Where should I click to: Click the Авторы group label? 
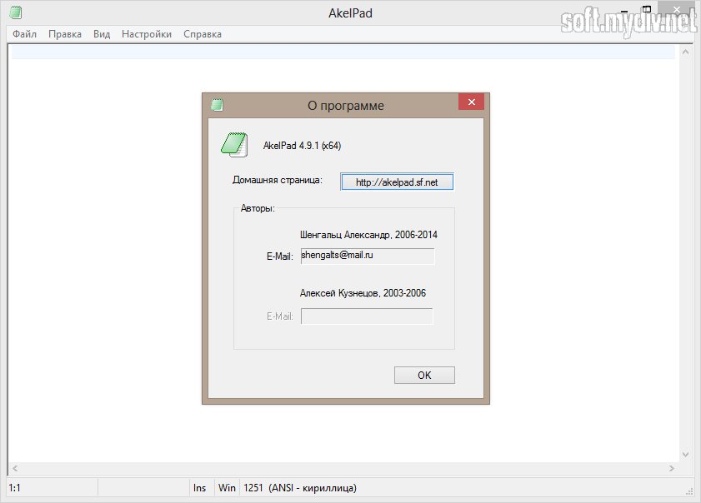258,208
